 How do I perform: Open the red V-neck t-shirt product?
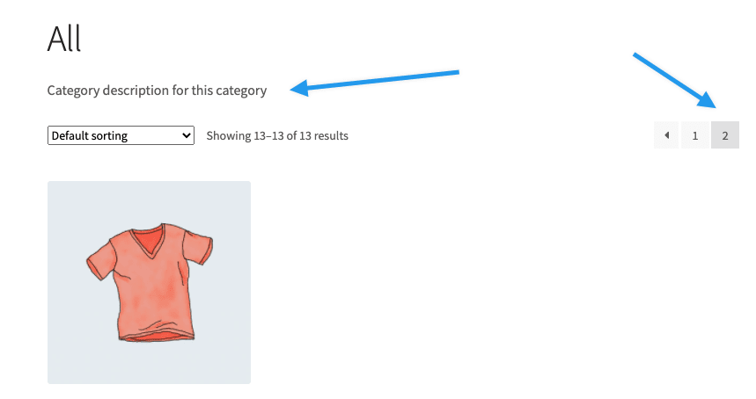(149, 282)
